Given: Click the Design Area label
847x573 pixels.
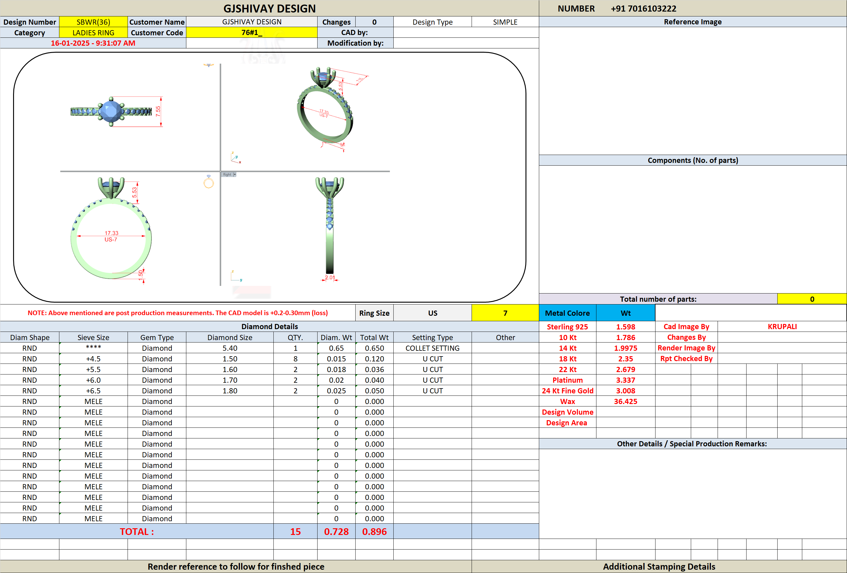Looking at the screenshot, I should click(x=567, y=423).
